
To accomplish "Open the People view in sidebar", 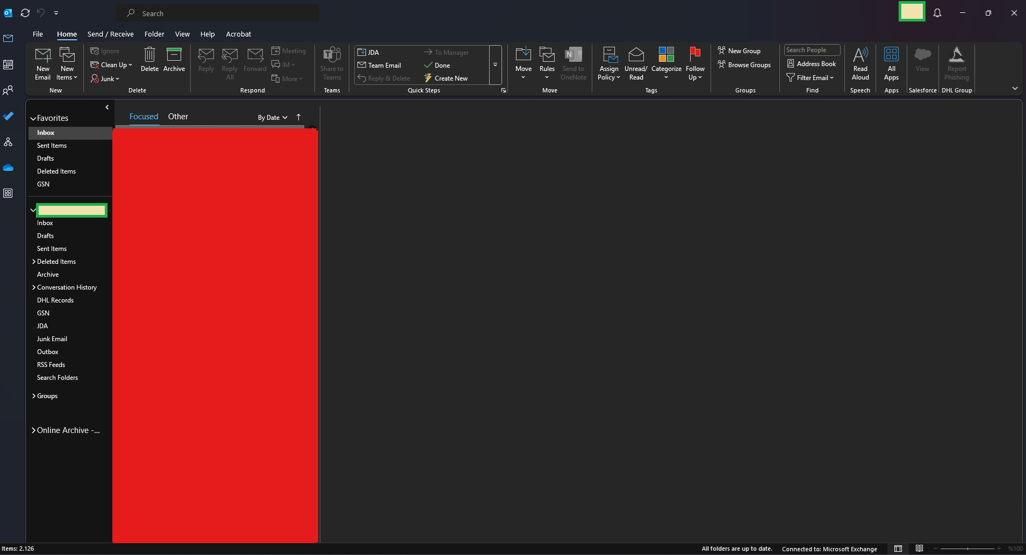I will 8,90.
